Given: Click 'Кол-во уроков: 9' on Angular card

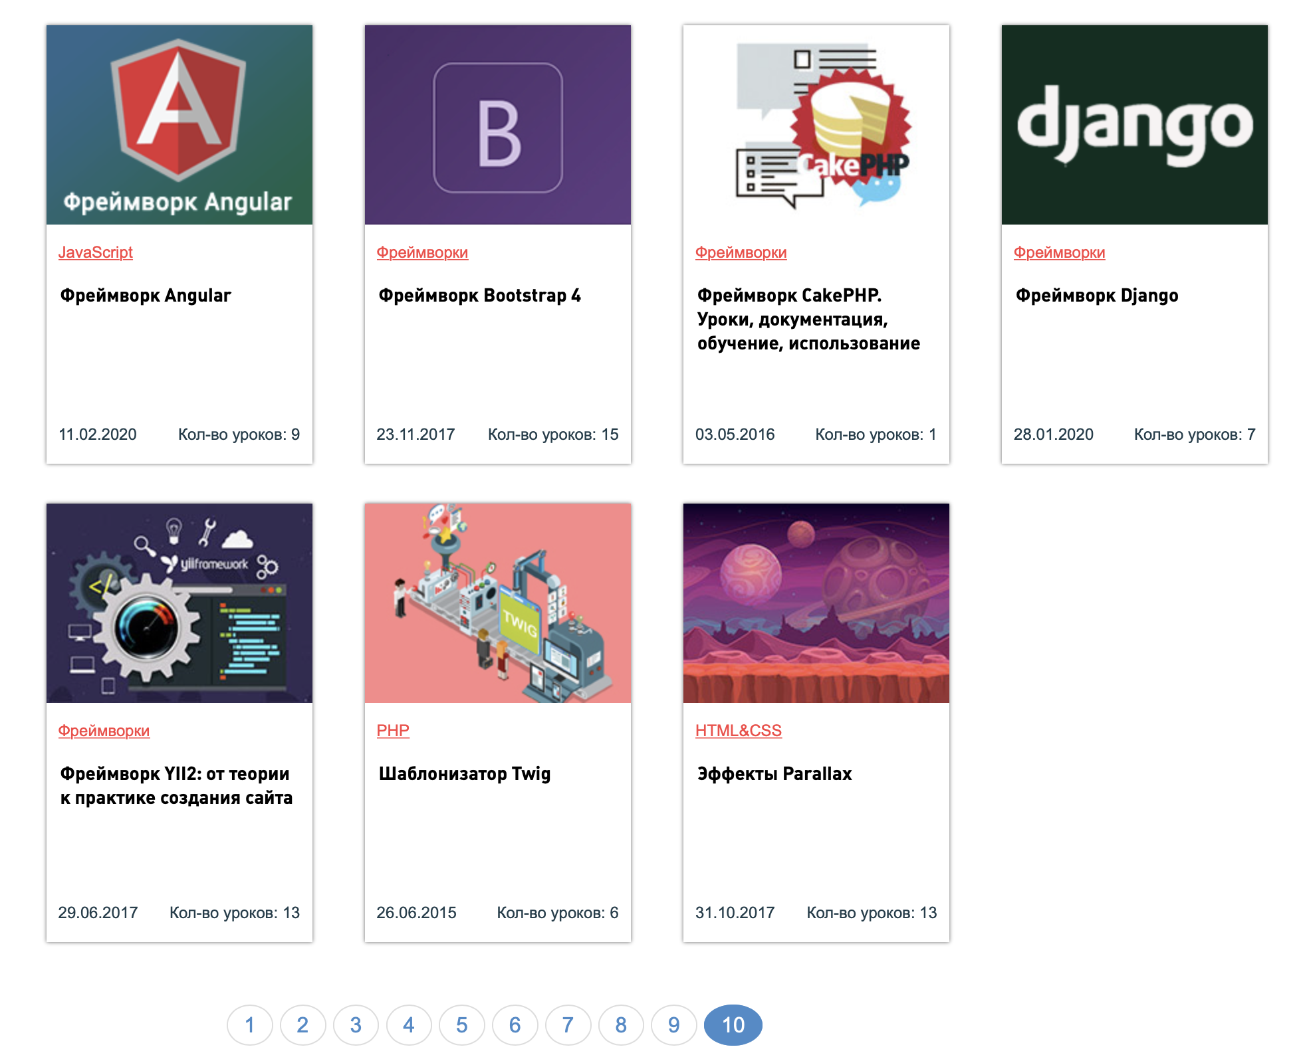Looking at the screenshot, I should click(x=239, y=435).
